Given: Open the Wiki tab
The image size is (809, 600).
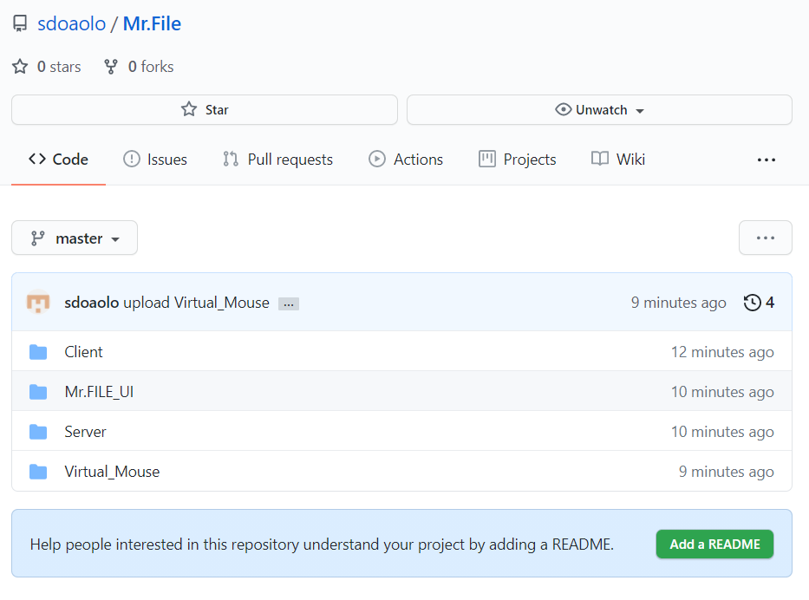Looking at the screenshot, I should tap(617, 160).
